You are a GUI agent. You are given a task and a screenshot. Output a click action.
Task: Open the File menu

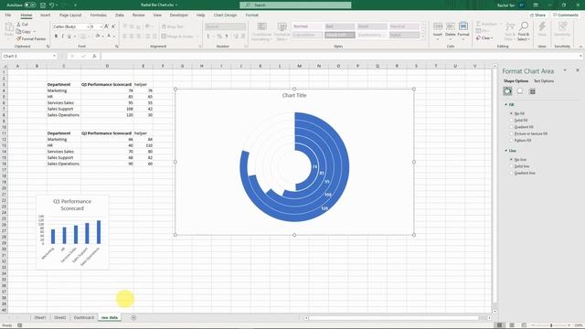(8, 16)
